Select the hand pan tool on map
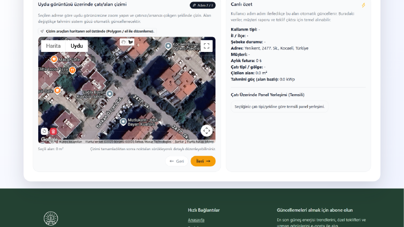 tap(123, 42)
